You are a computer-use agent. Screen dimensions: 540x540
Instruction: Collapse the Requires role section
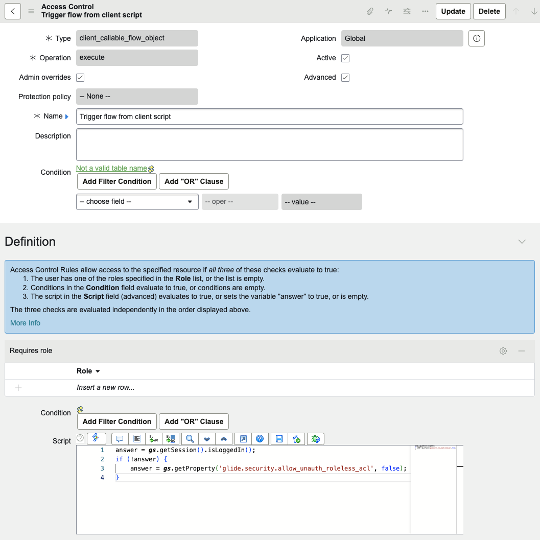pos(521,351)
